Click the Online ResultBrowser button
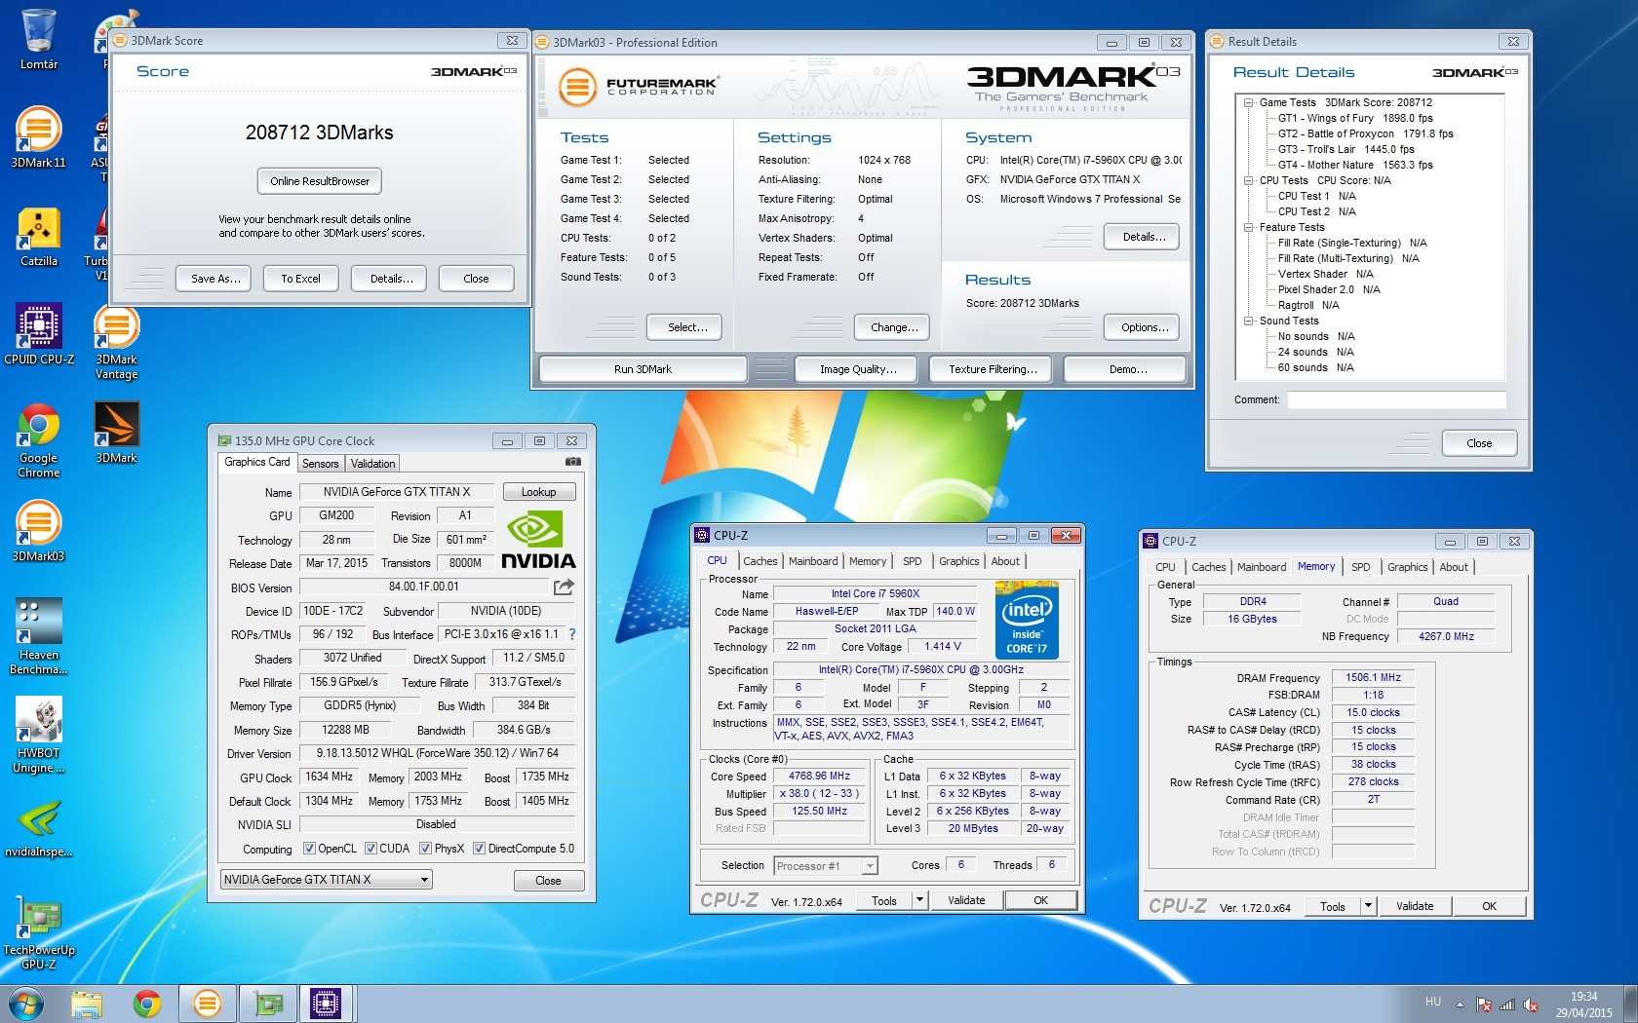1638x1023 pixels. 320,181
